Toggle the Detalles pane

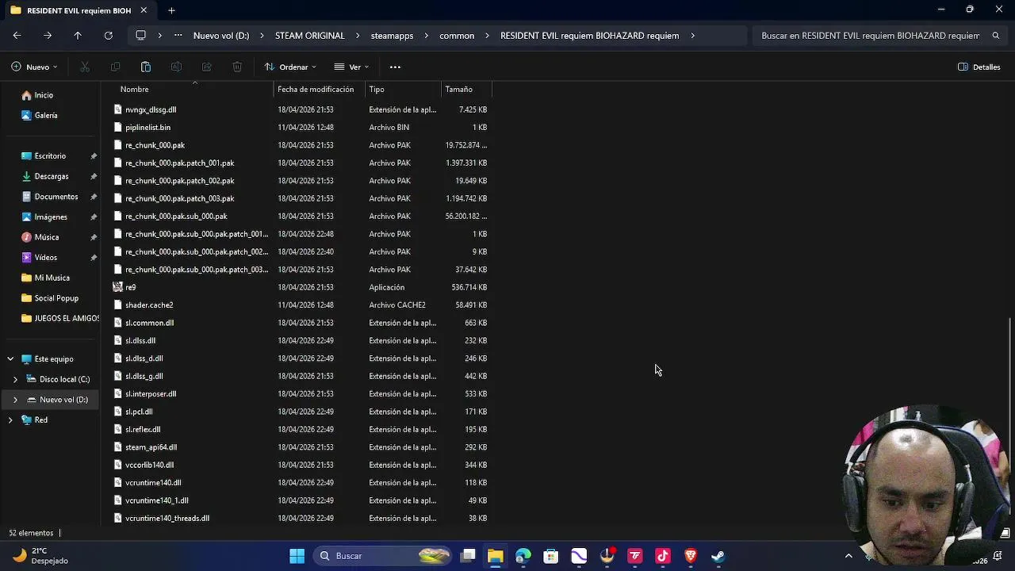979,67
